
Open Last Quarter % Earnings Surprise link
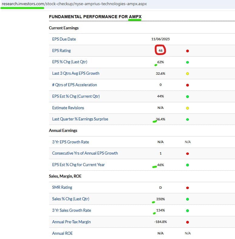coord(80,119)
